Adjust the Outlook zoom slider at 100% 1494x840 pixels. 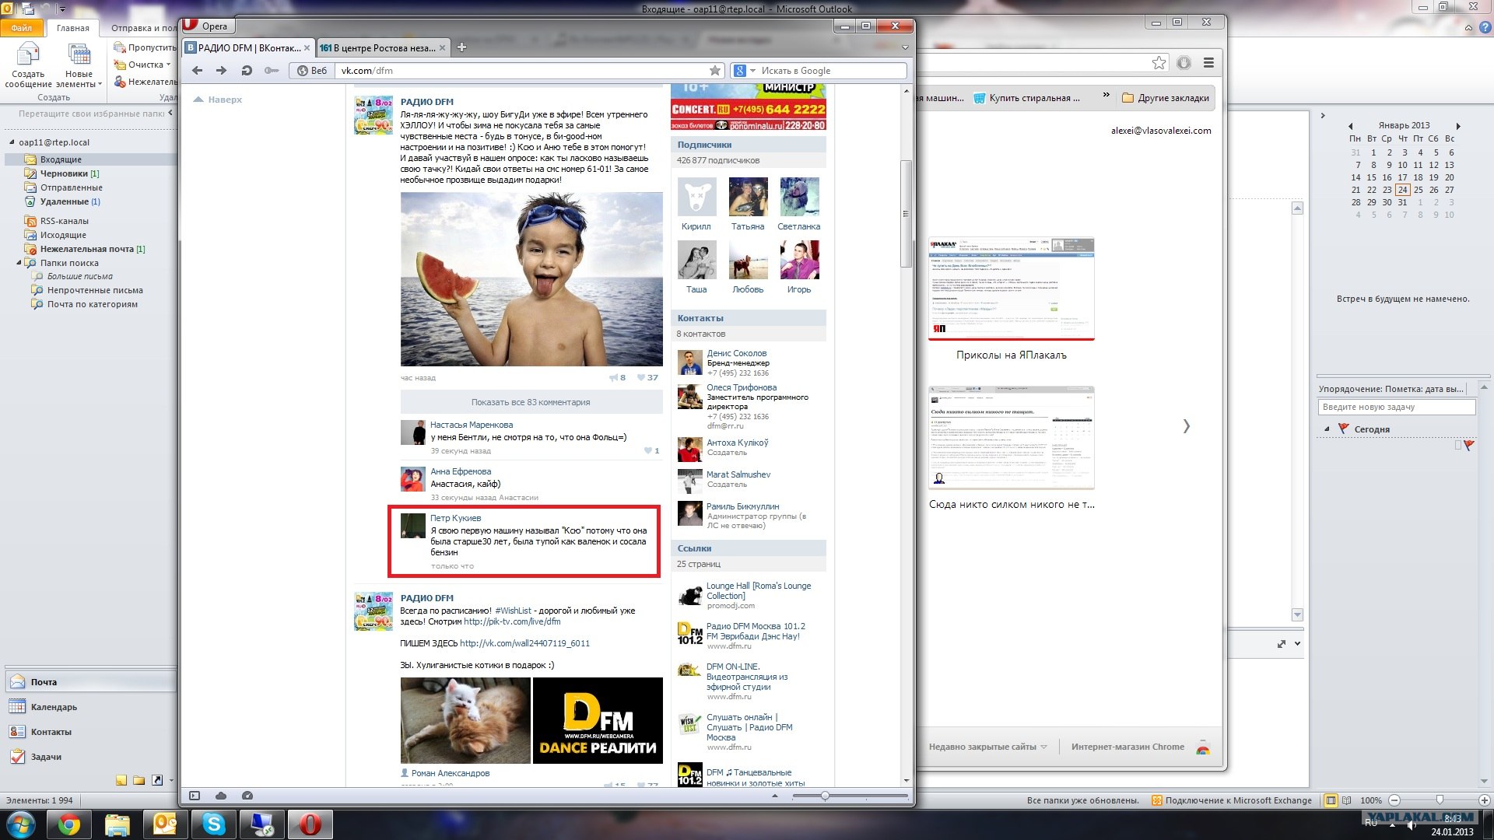click(1440, 800)
